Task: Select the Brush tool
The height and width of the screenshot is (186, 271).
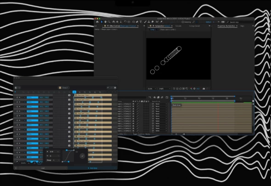Action: [x=145, y=22]
